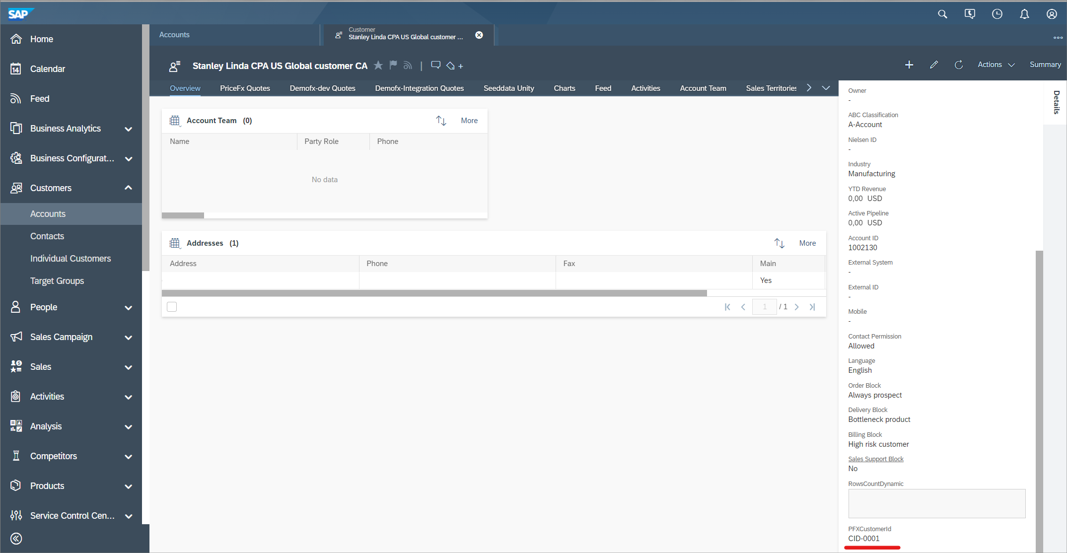Click More in the Addresses section
The image size is (1067, 553).
pos(807,243)
